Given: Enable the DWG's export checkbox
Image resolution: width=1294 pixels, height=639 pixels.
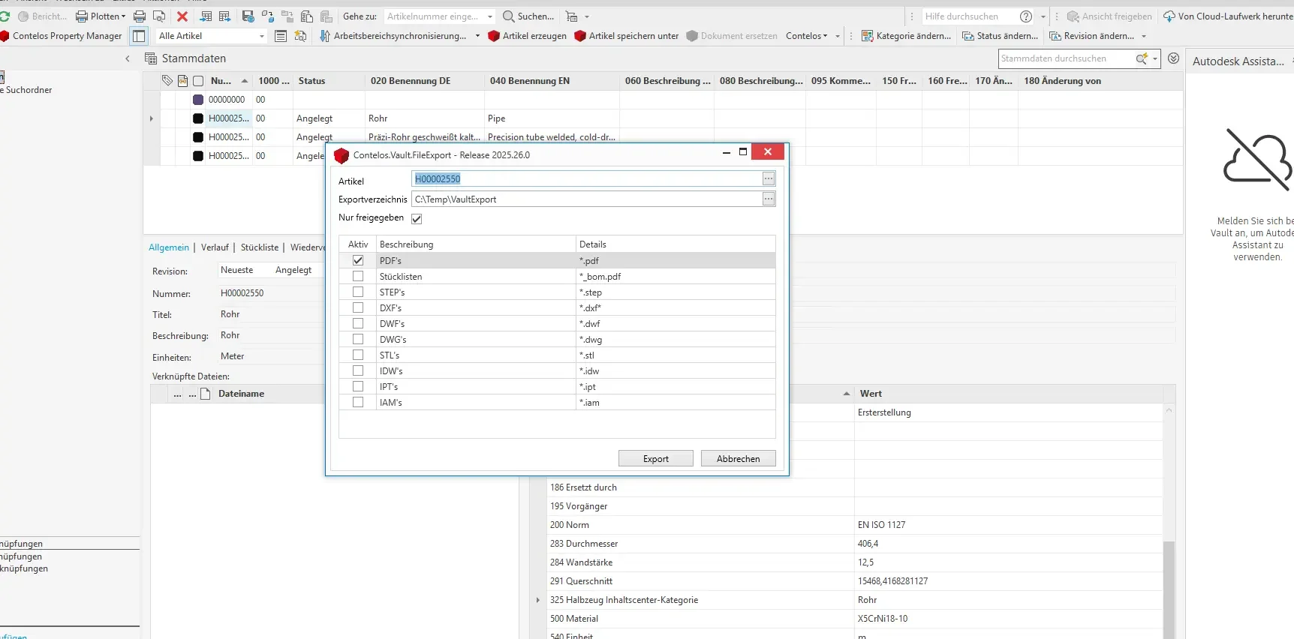Looking at the screenshot, I should pos(358,339).
